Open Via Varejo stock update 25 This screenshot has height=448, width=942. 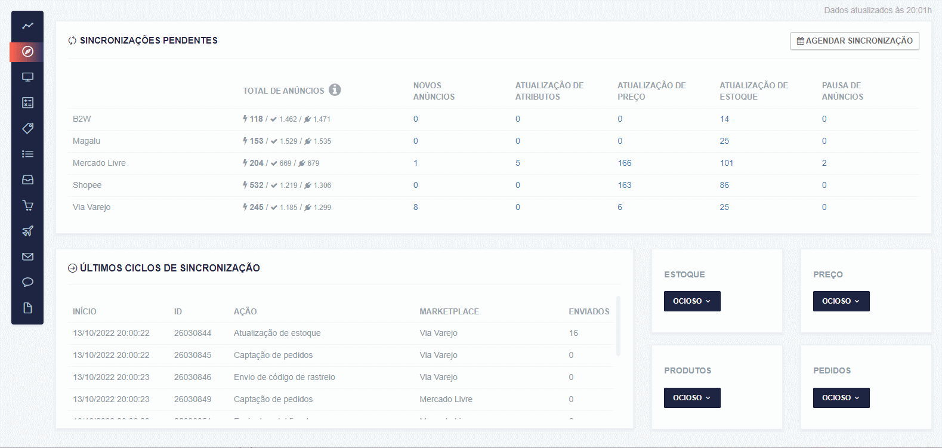pos(724,207)
